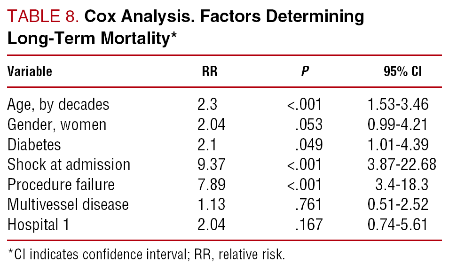Select the Age, by decades row label

(58, 104)
